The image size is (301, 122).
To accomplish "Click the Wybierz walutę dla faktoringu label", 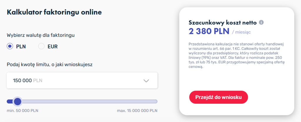I will pyautogui.click(x=41, y=35).
